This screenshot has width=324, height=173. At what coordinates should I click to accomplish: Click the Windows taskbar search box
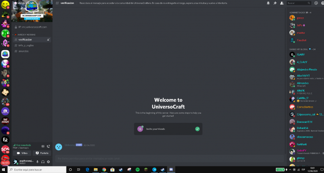(37, 170)
